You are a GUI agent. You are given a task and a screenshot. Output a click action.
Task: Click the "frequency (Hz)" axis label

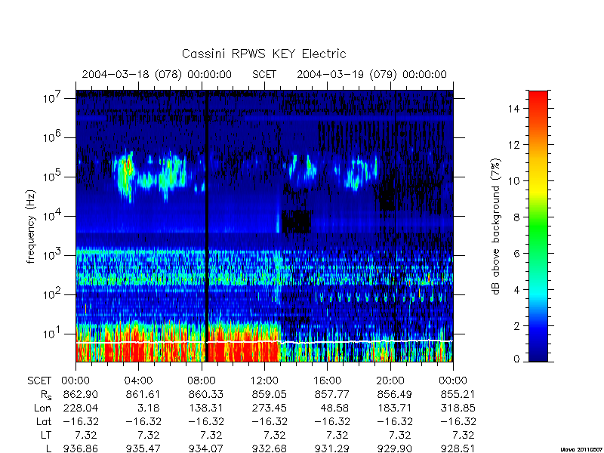point(31,227)
